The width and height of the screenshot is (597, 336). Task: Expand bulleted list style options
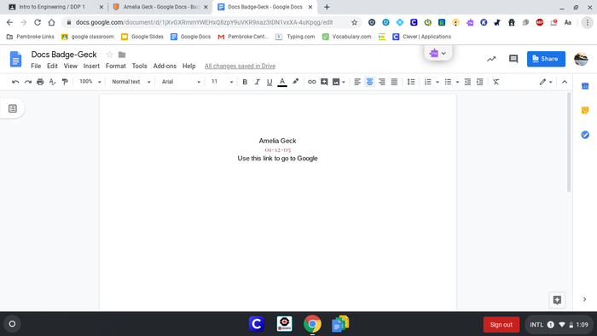457,82
